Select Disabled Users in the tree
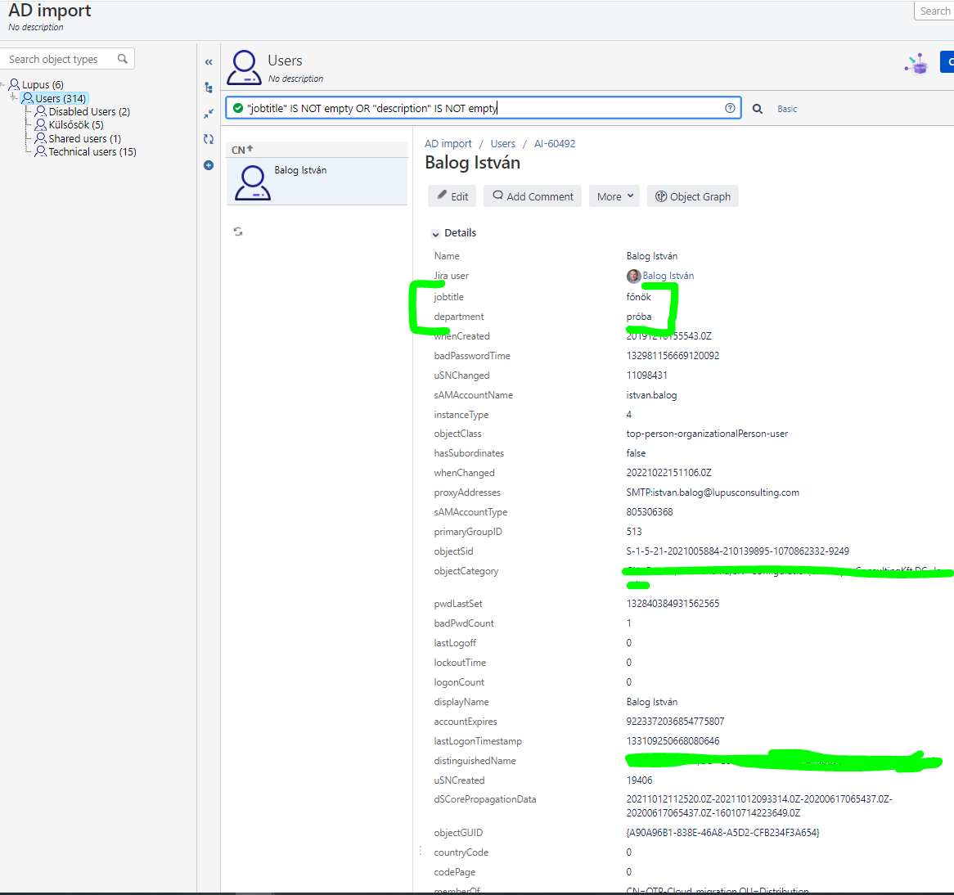 pos(88,111)
